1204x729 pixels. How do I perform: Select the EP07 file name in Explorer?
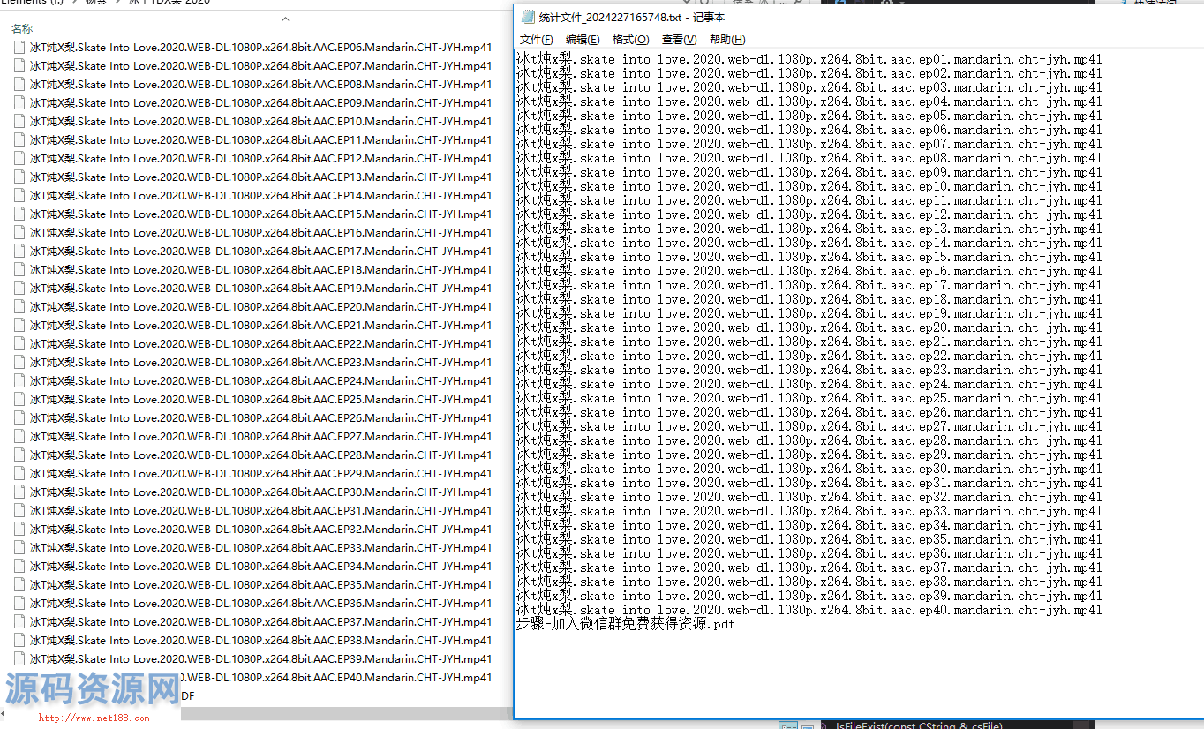(261, 65)
